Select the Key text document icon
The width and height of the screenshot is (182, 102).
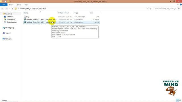[x=25, y=17]
